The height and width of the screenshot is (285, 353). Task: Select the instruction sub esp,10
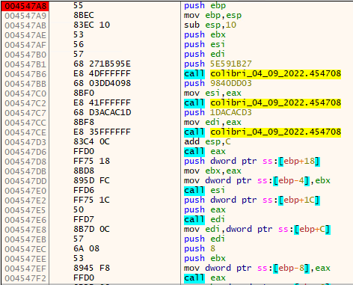pyautogui.click(x=210, y=25)
